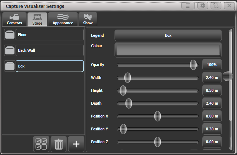Click the properties panel scrollbar handle
237x155 pixels.
click(227, 76)
